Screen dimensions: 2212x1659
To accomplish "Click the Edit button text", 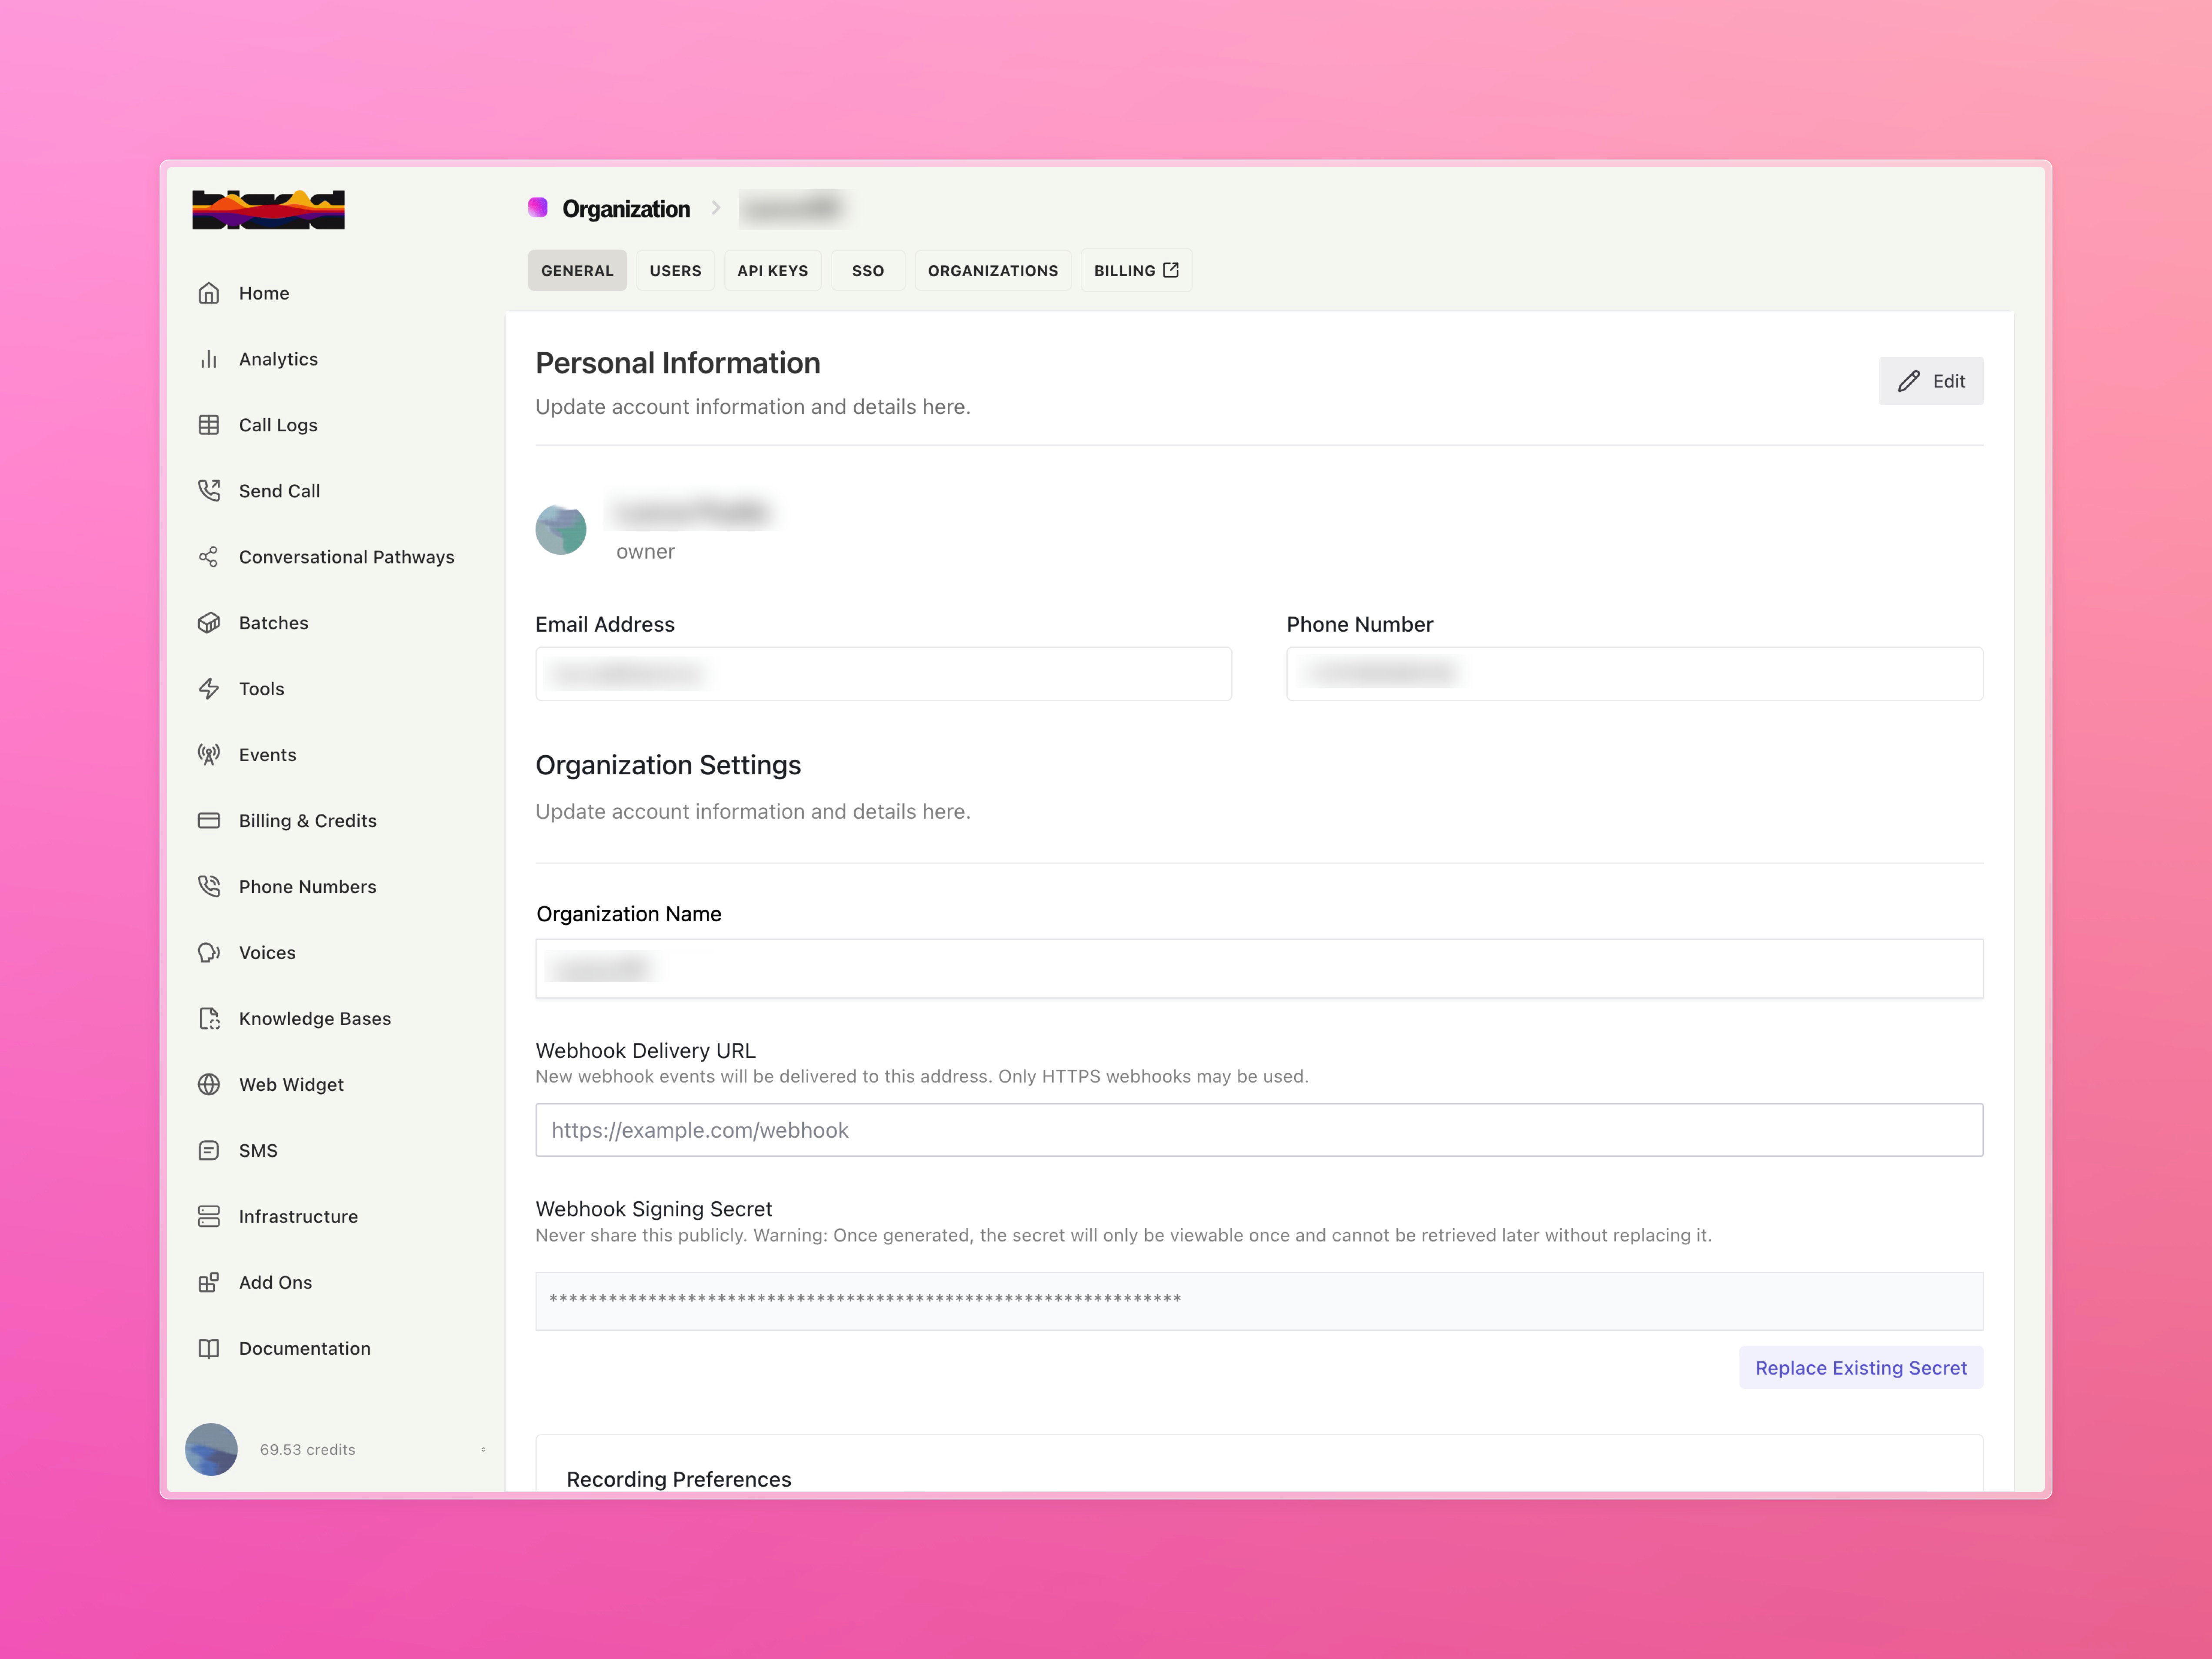I will point(1949,381).
